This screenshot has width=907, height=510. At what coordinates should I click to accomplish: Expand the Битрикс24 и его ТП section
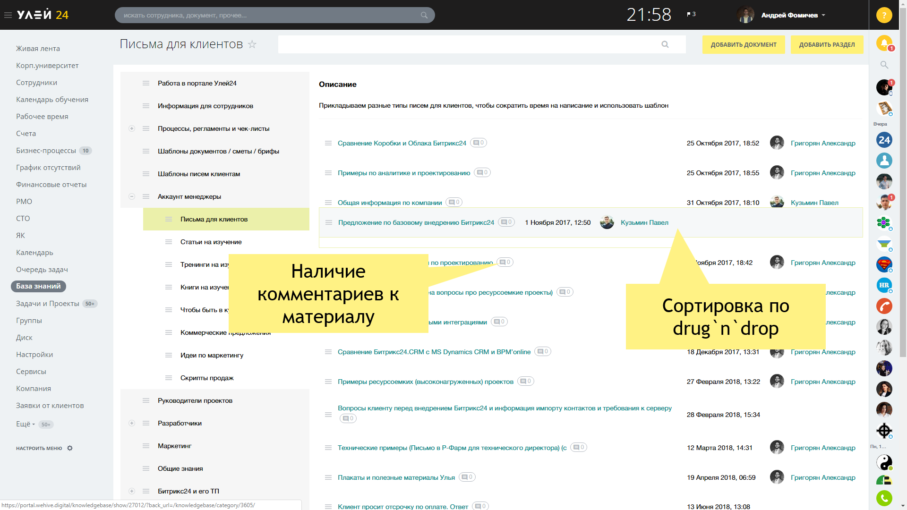(x=132, y=491)
